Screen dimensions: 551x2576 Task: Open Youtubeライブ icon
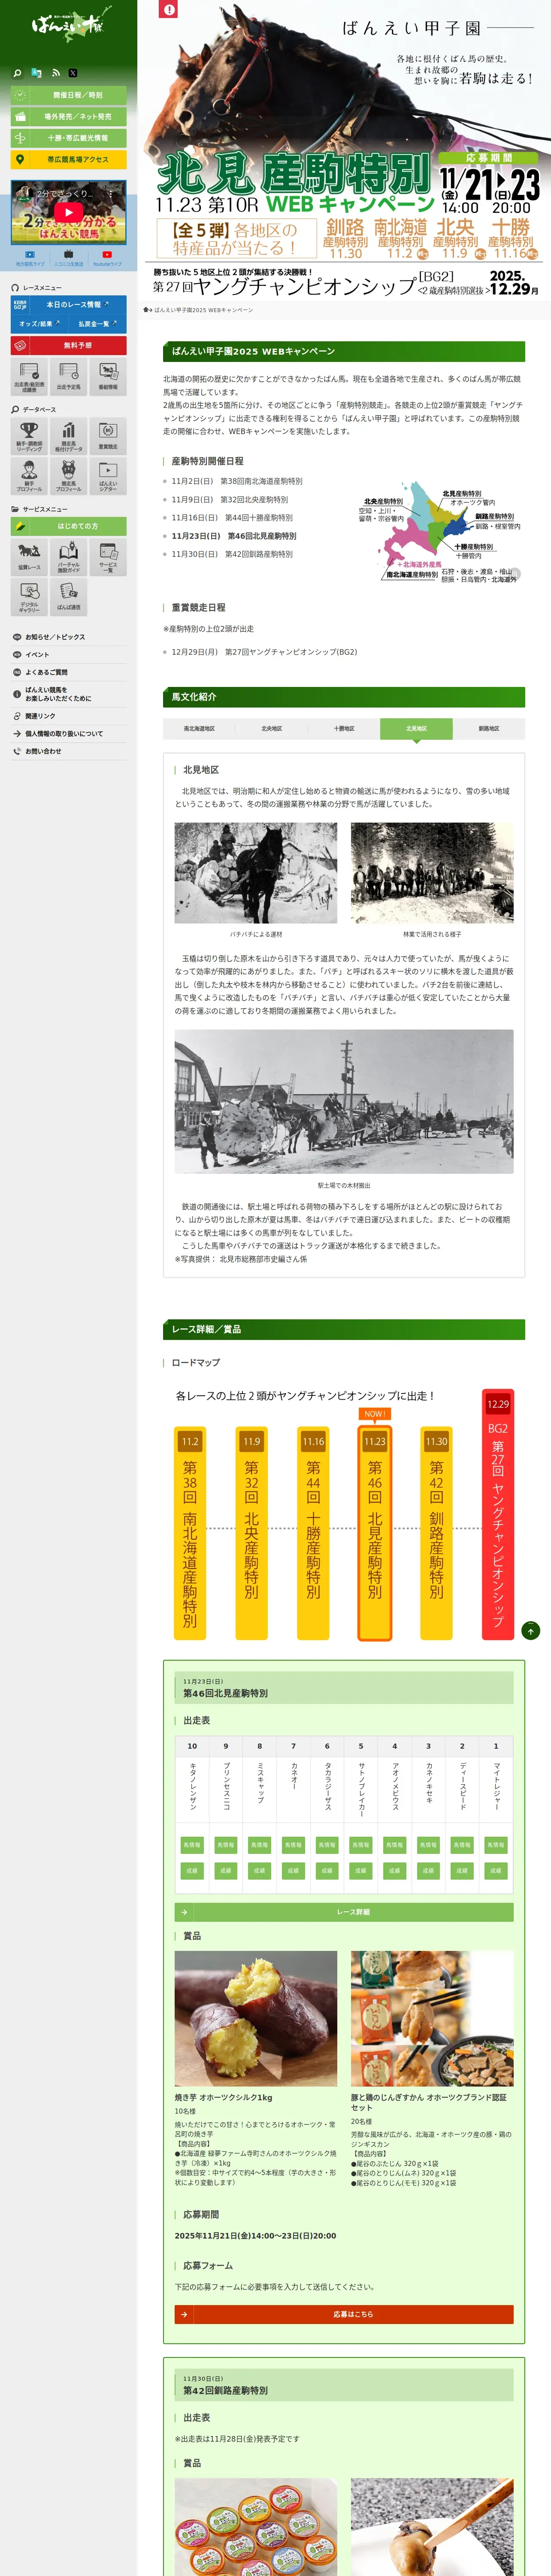pyautogui.click(x=107, y=258)
